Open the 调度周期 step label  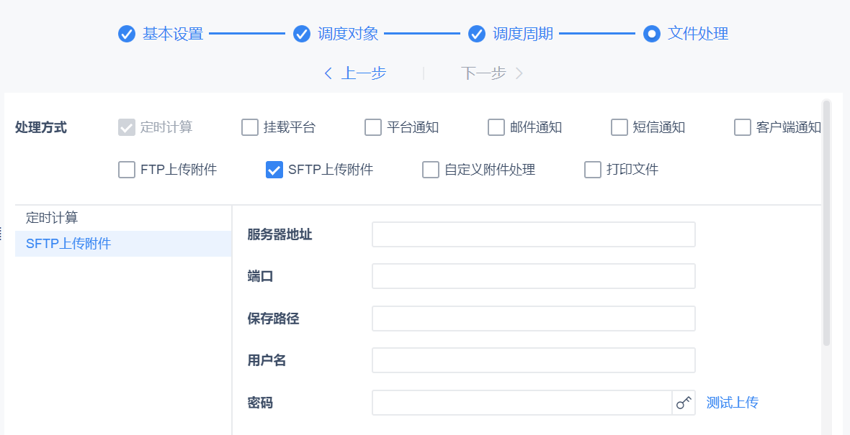click(x=523, y=34)
